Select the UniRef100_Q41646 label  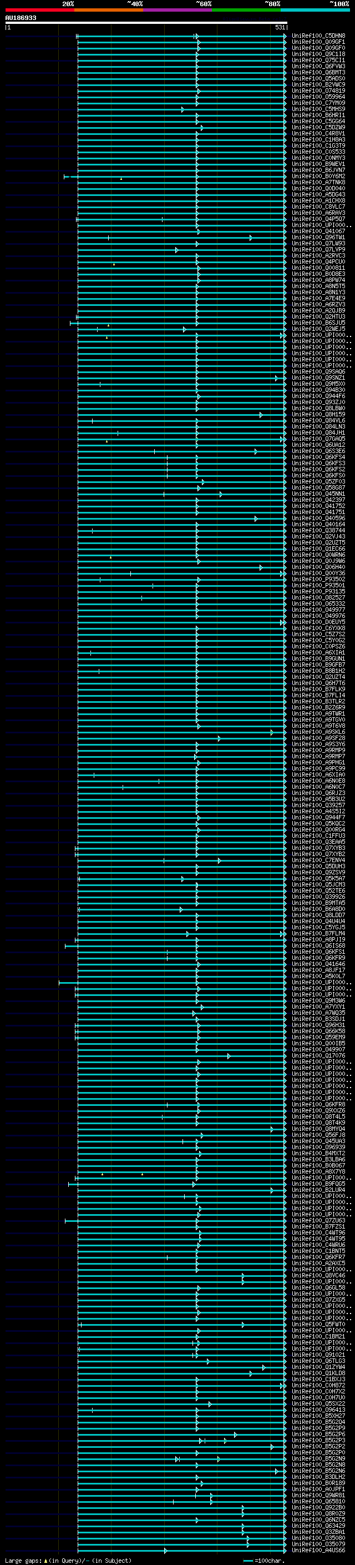click(x=318, y=964)
